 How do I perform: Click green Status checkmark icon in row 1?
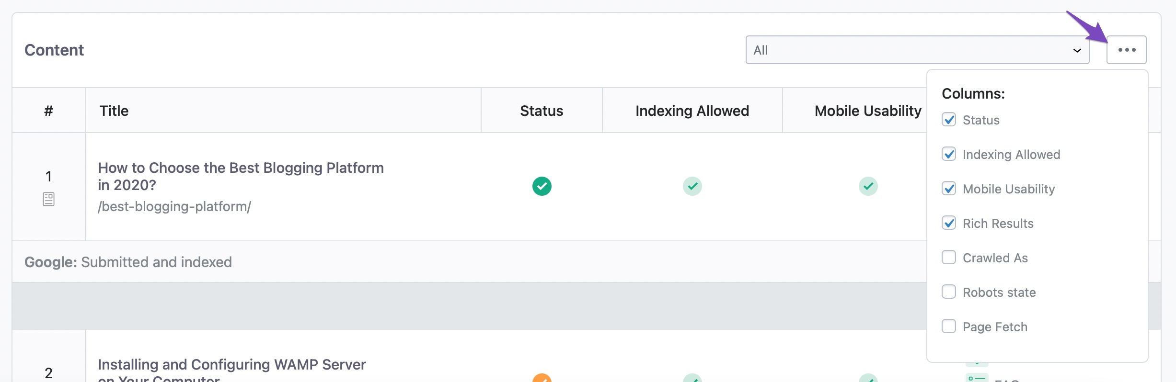(x=542, y=186)
